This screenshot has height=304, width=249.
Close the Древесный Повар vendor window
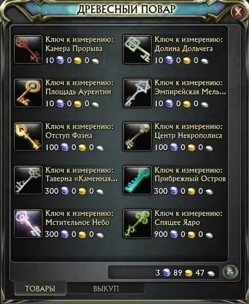click(238, 11)
